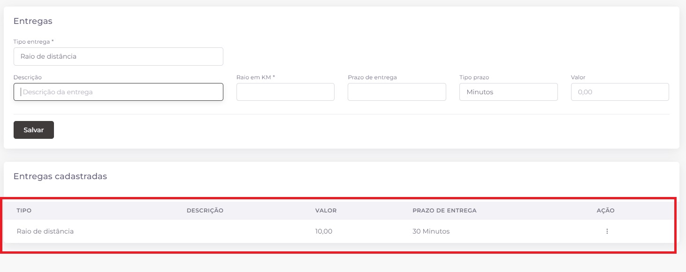The width and height of the screenshot is (686, 272).
Task: Open the three-dot action menu in the row
Action: 607,231
